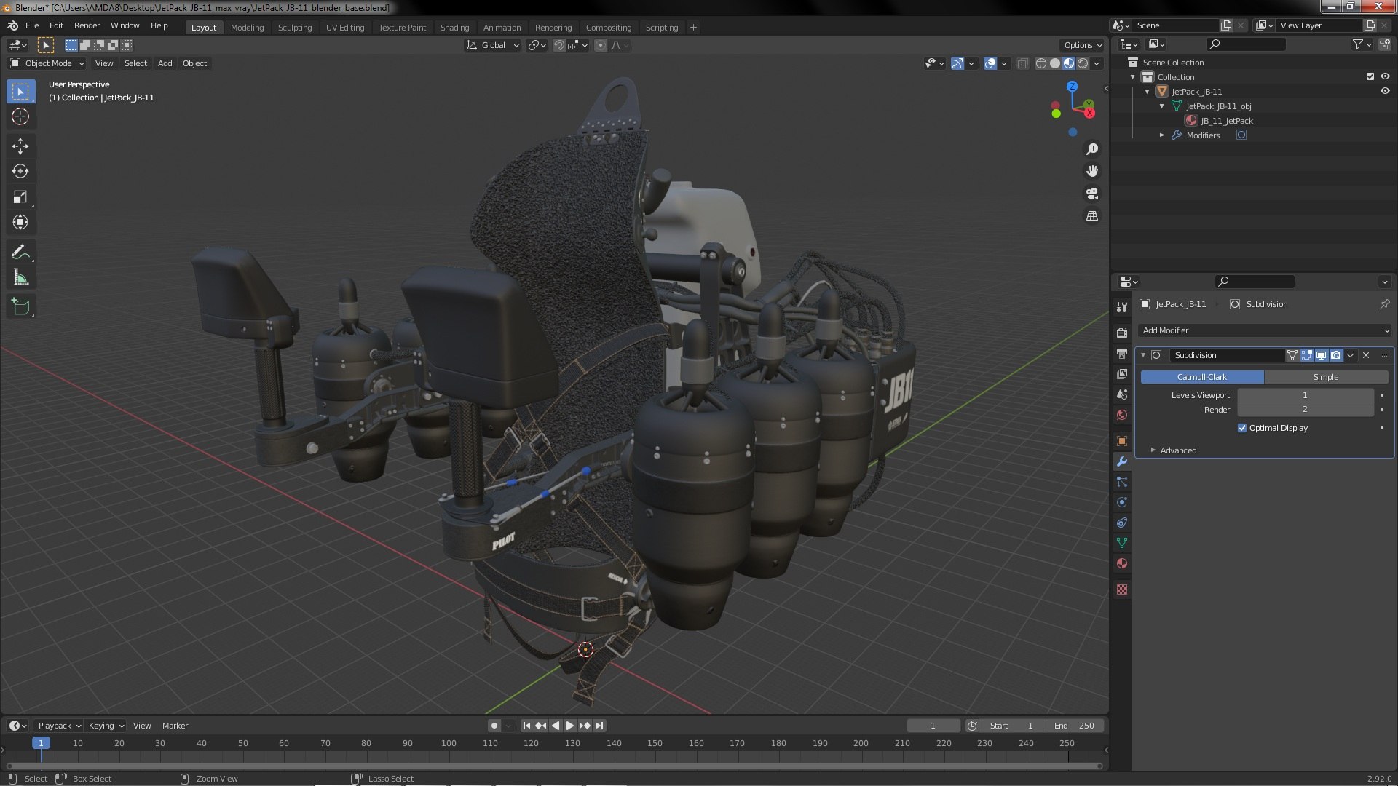The image size is (1398, 786).
Task: Activate the Move tool
Action: (x=20, y=146)
